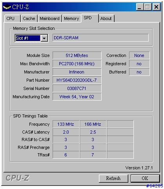This screenshot has height=189, width=164.
Task: Click the Refresh button
Action: pyautogui.click(x=113, y=178)
